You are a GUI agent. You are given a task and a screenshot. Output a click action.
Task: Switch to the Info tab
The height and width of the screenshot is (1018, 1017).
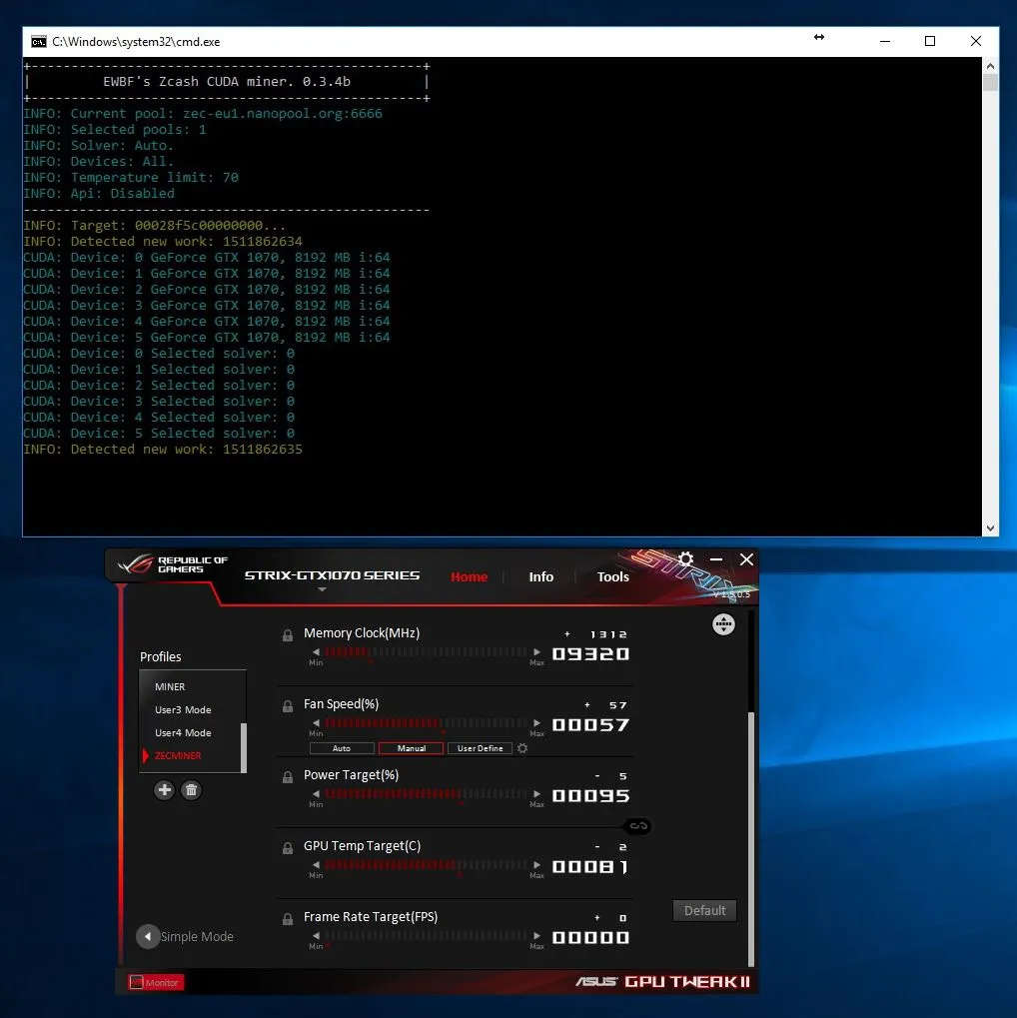[541, 576]
